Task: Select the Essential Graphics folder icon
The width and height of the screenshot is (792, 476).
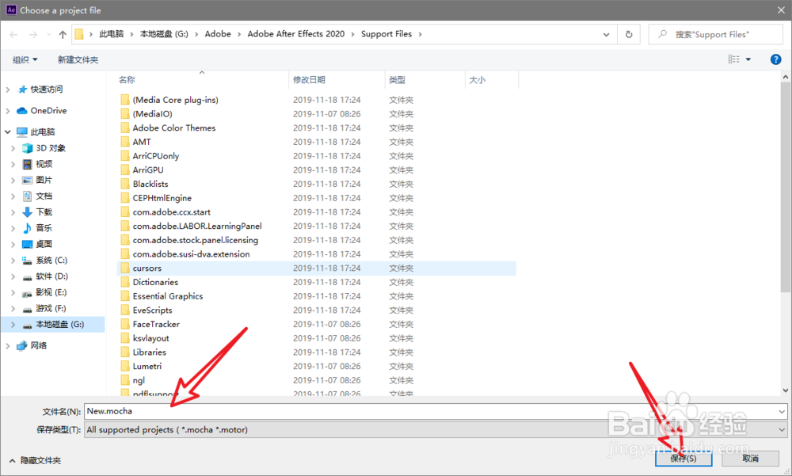Action: pos(125,296)
